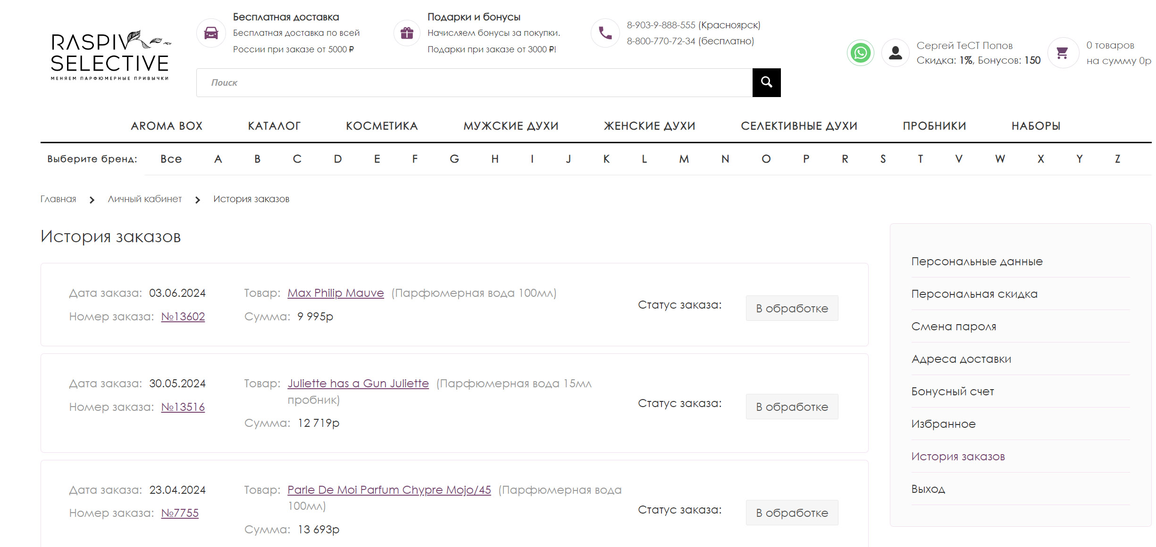
Task: Open the СЕЛЕКТИВНЫЕ ДУХИ menu
Action: [799, 126]
